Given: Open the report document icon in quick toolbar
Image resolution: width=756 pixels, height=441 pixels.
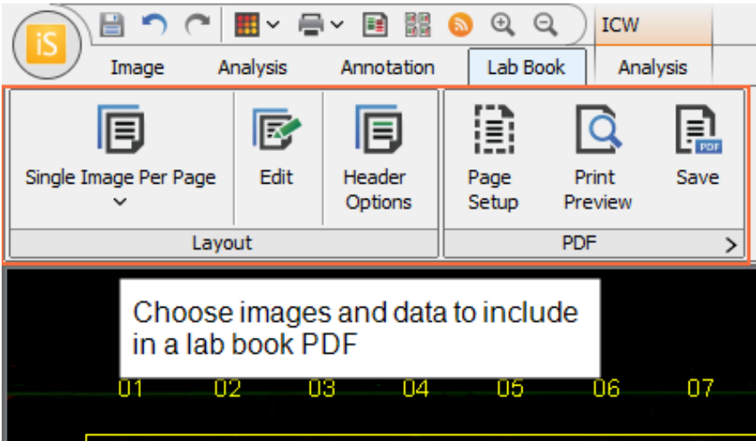Looking at the screenshot, I should [x=375, y=24].
